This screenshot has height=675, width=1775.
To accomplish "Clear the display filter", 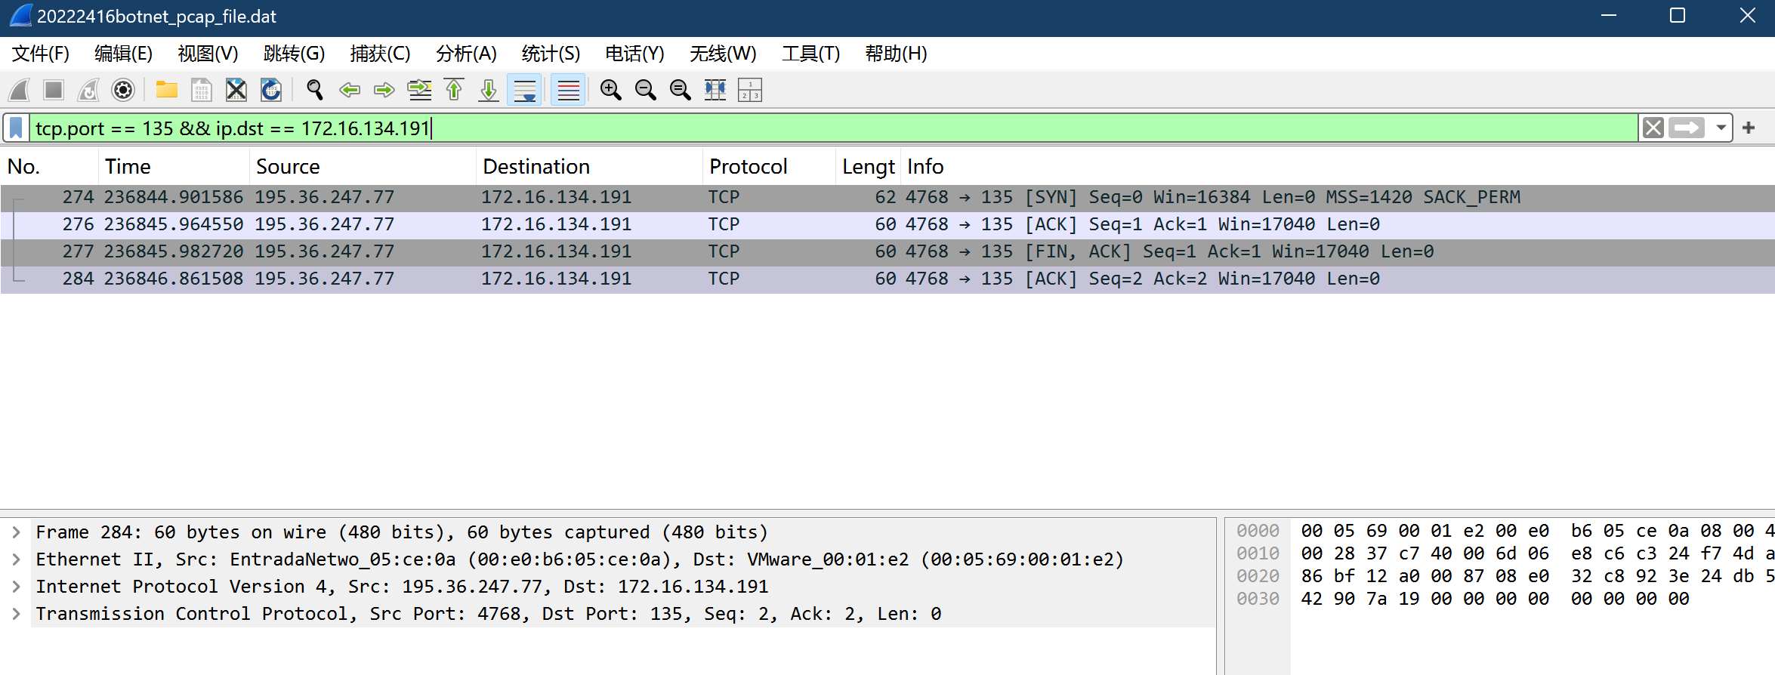I will [1653, 128].
